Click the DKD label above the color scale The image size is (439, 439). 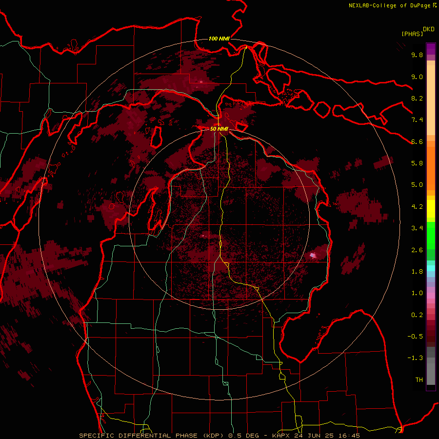coord(429,29)
